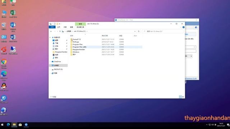Click the link at bottom of UltraViewer window

pyautogui.click(x=191, y=78)
